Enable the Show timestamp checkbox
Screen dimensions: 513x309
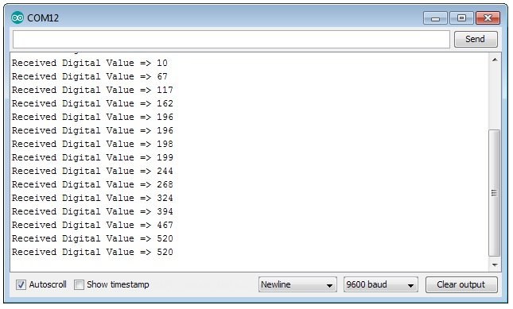click(x=79, y=285)
